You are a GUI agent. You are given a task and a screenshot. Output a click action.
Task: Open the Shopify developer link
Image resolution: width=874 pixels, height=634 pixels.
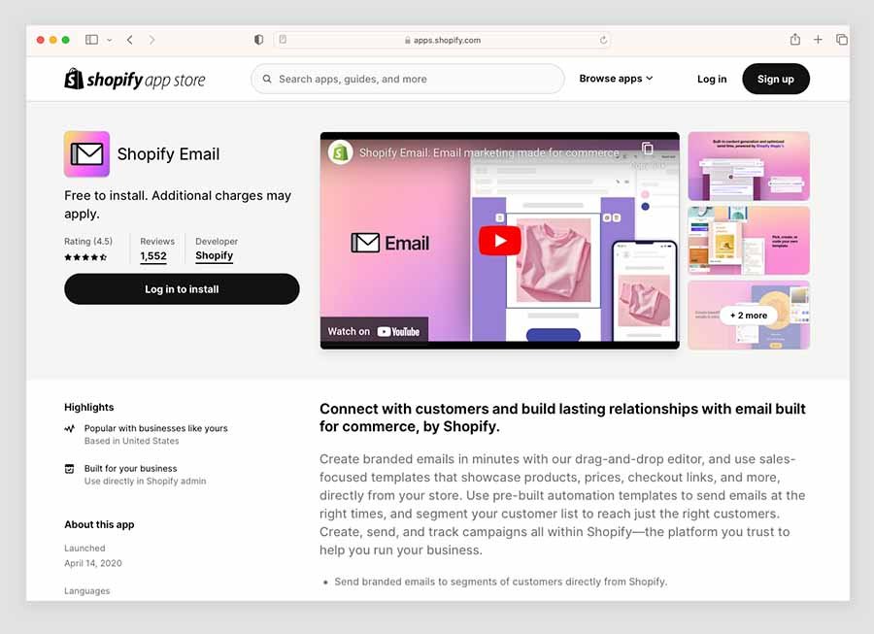pos(214,255)
